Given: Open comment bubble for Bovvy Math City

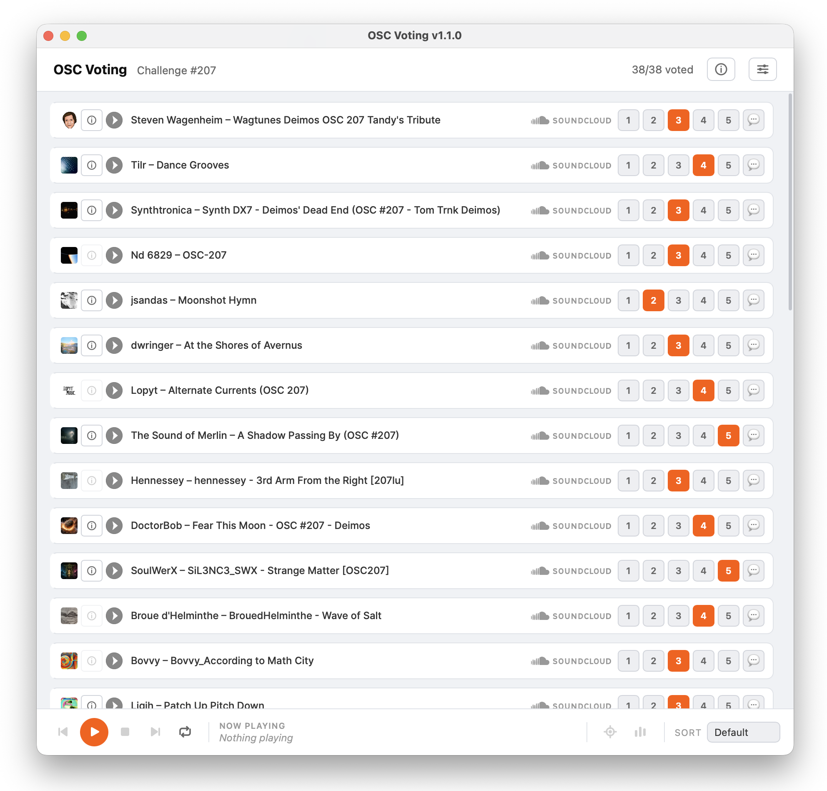Looking at the screenshot, I should pyautogui.click(x=753, y=661).
